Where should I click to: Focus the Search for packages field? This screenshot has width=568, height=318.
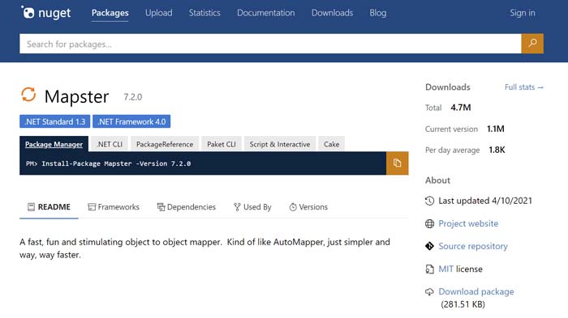tap(270, 44)
